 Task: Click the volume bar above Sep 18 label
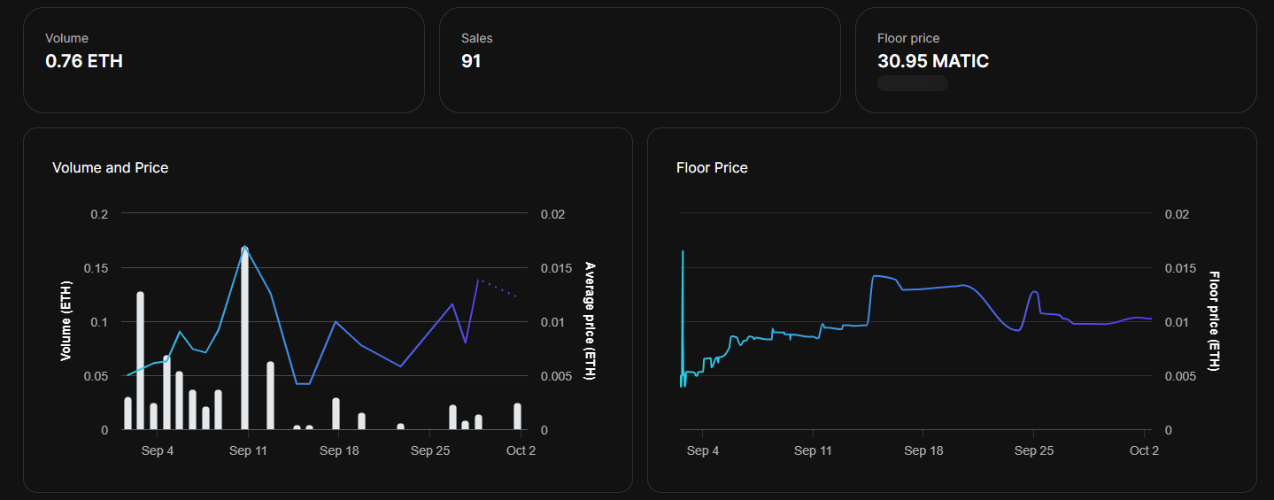click(x=336, y=414)
